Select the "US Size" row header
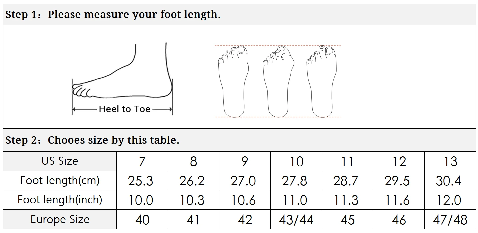 tap(60, 161)
